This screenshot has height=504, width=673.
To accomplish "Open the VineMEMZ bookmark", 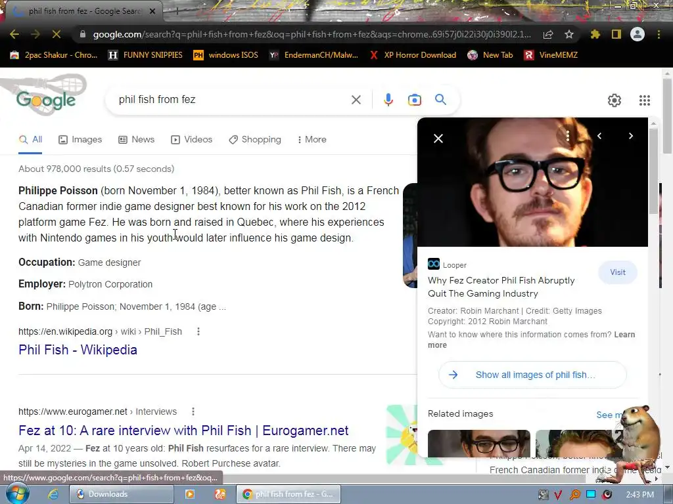I will pos(551,55).
